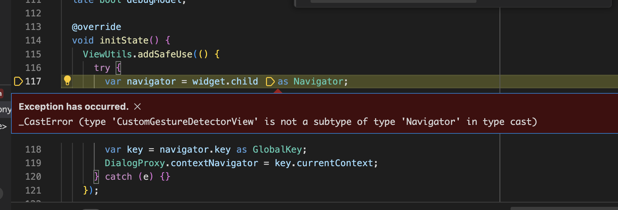The width and height of the screenshot is (618, 210).
Task: Click the catch keyword on line 120
Action: pyautogui.click(x=118, y=176)
